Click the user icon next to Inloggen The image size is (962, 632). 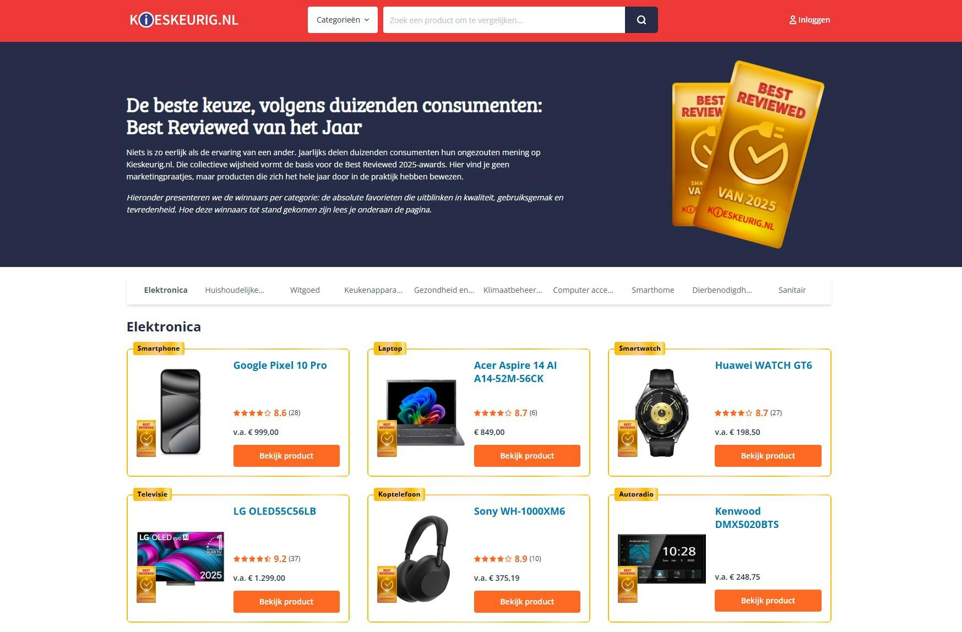[792, 20]
